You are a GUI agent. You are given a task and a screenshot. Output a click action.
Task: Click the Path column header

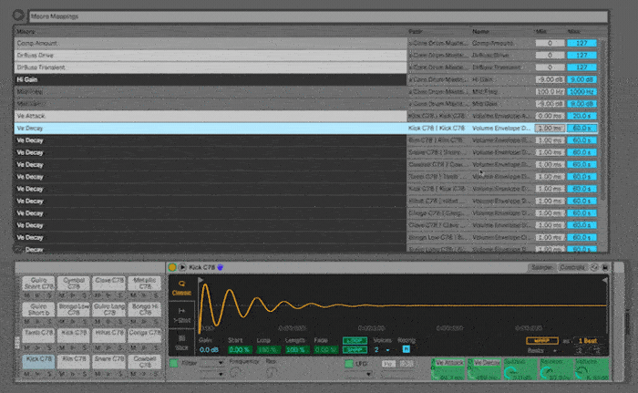[415, 31]
